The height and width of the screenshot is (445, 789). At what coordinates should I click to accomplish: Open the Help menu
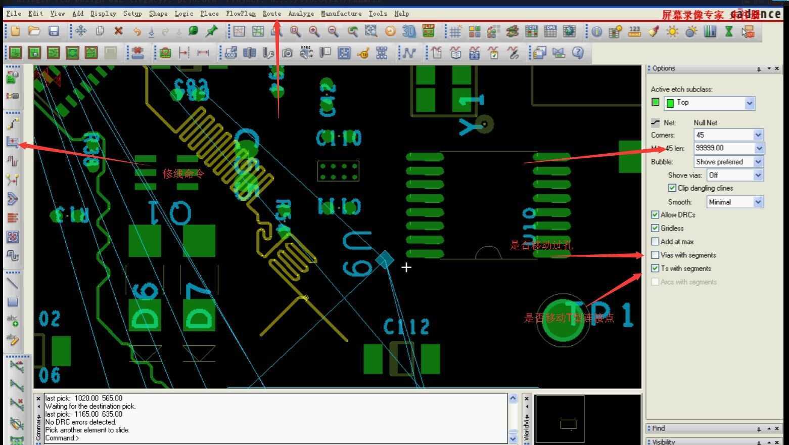402,14
